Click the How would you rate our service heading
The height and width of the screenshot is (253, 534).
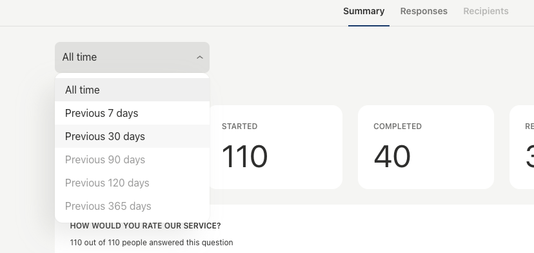pos(145,226)
